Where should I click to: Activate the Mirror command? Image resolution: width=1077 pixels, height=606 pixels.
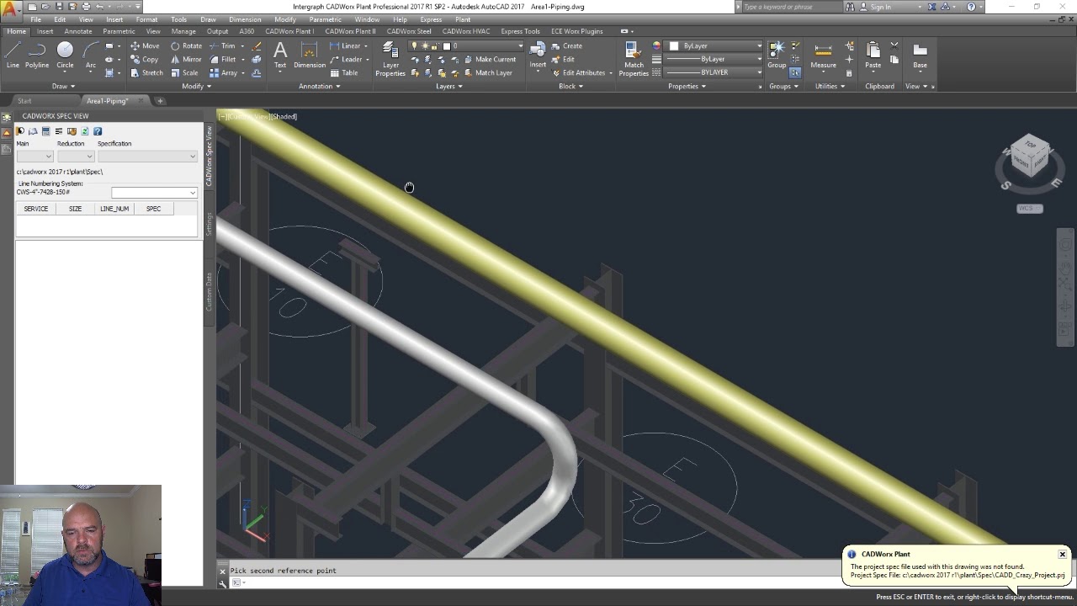pyautogui.click(x=186, y=60)
